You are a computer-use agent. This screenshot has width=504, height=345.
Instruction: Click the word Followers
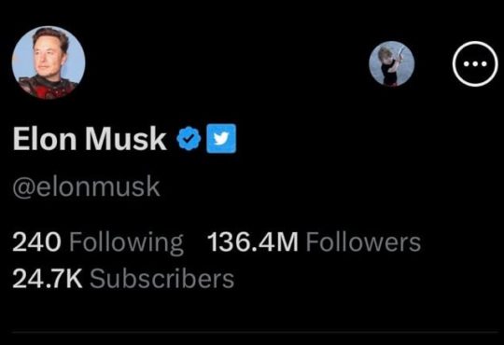pyautogui.click(x=363, y=241)
